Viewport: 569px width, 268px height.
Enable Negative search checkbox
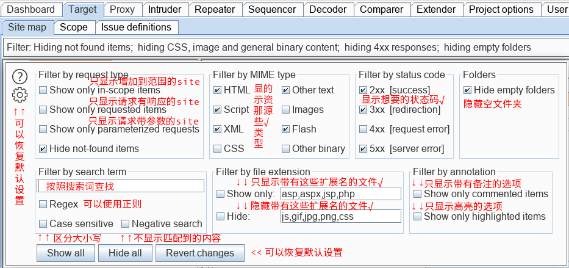pos(126,223)
